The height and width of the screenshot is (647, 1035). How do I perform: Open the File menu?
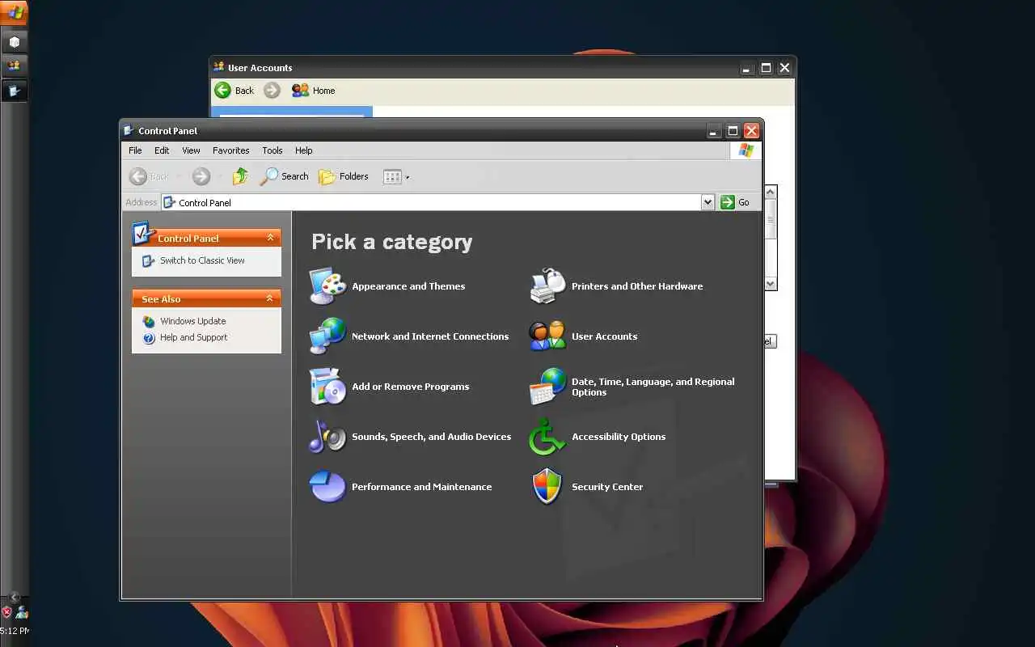[x=135, y=150]
